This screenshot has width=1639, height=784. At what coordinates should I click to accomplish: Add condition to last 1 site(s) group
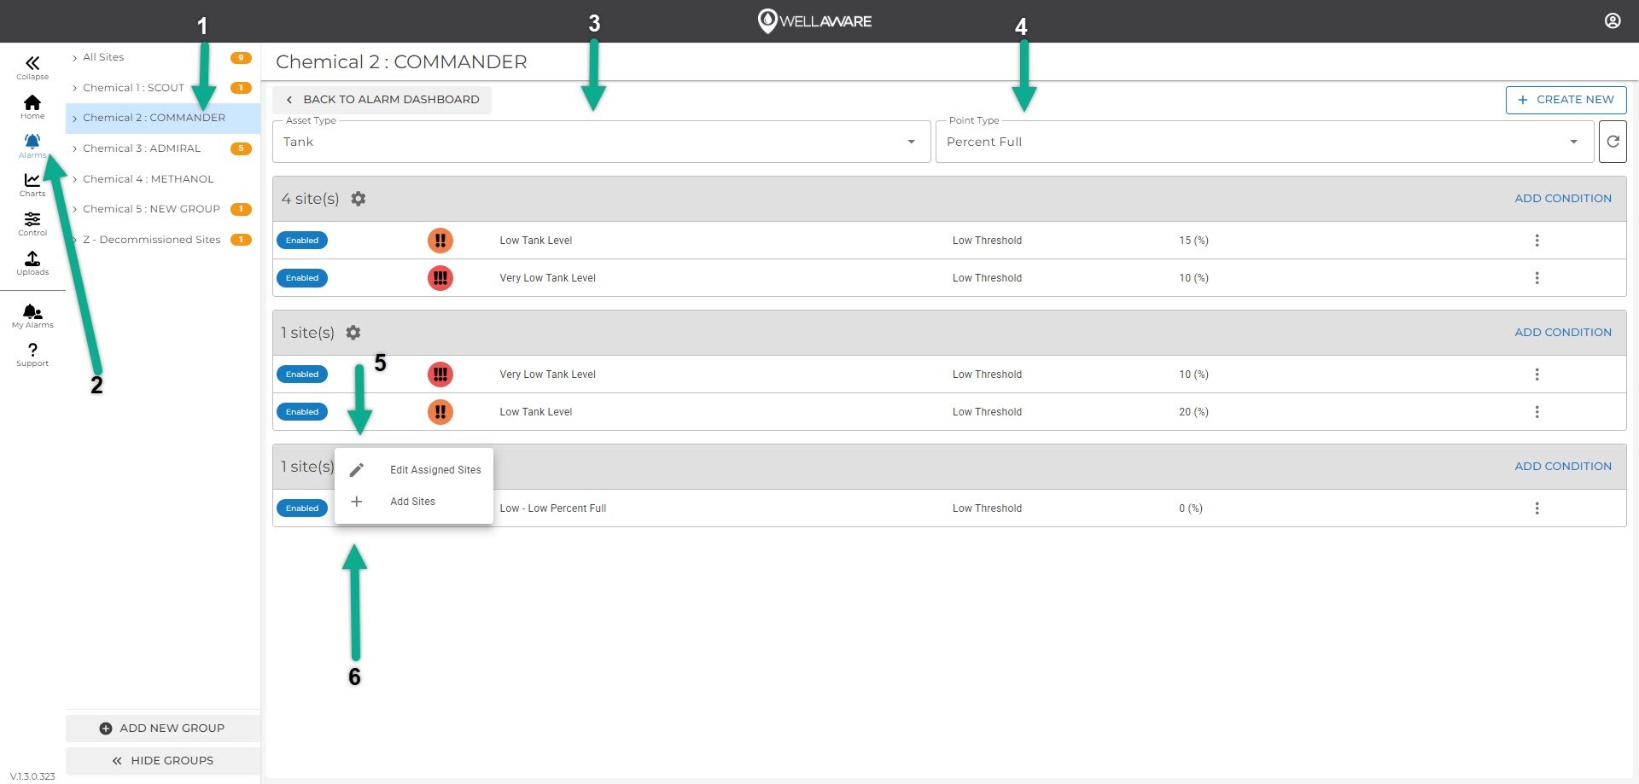(1563, 466)
